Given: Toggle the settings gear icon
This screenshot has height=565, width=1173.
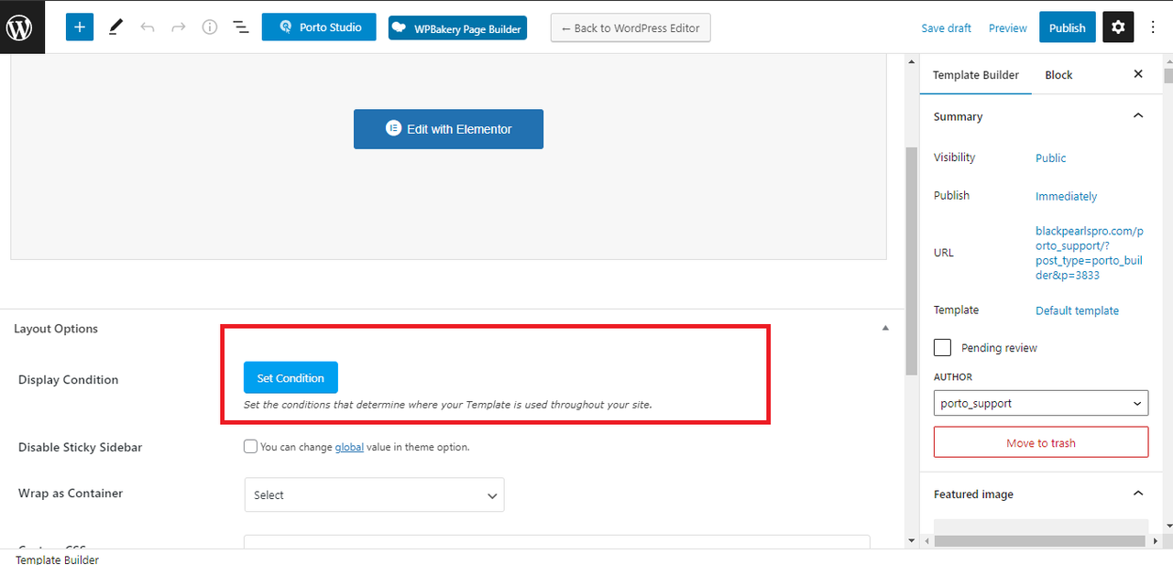Looking at the screenshot, I should point(1118,27).
